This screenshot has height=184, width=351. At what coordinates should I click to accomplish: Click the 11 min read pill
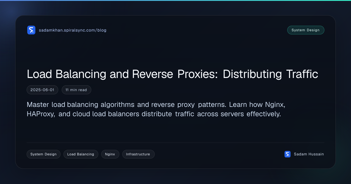click(76, 90)
